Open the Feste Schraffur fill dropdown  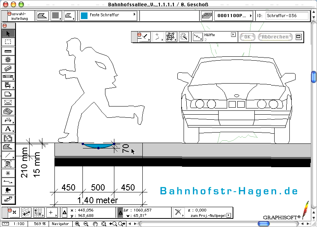108,16
